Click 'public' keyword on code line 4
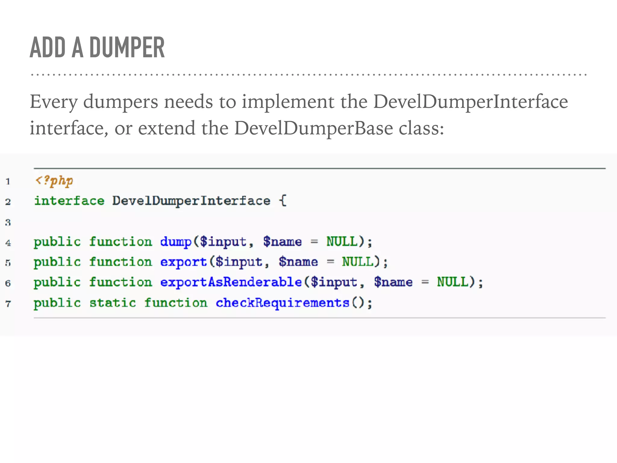The image size is (617, 463). [57, 242]
